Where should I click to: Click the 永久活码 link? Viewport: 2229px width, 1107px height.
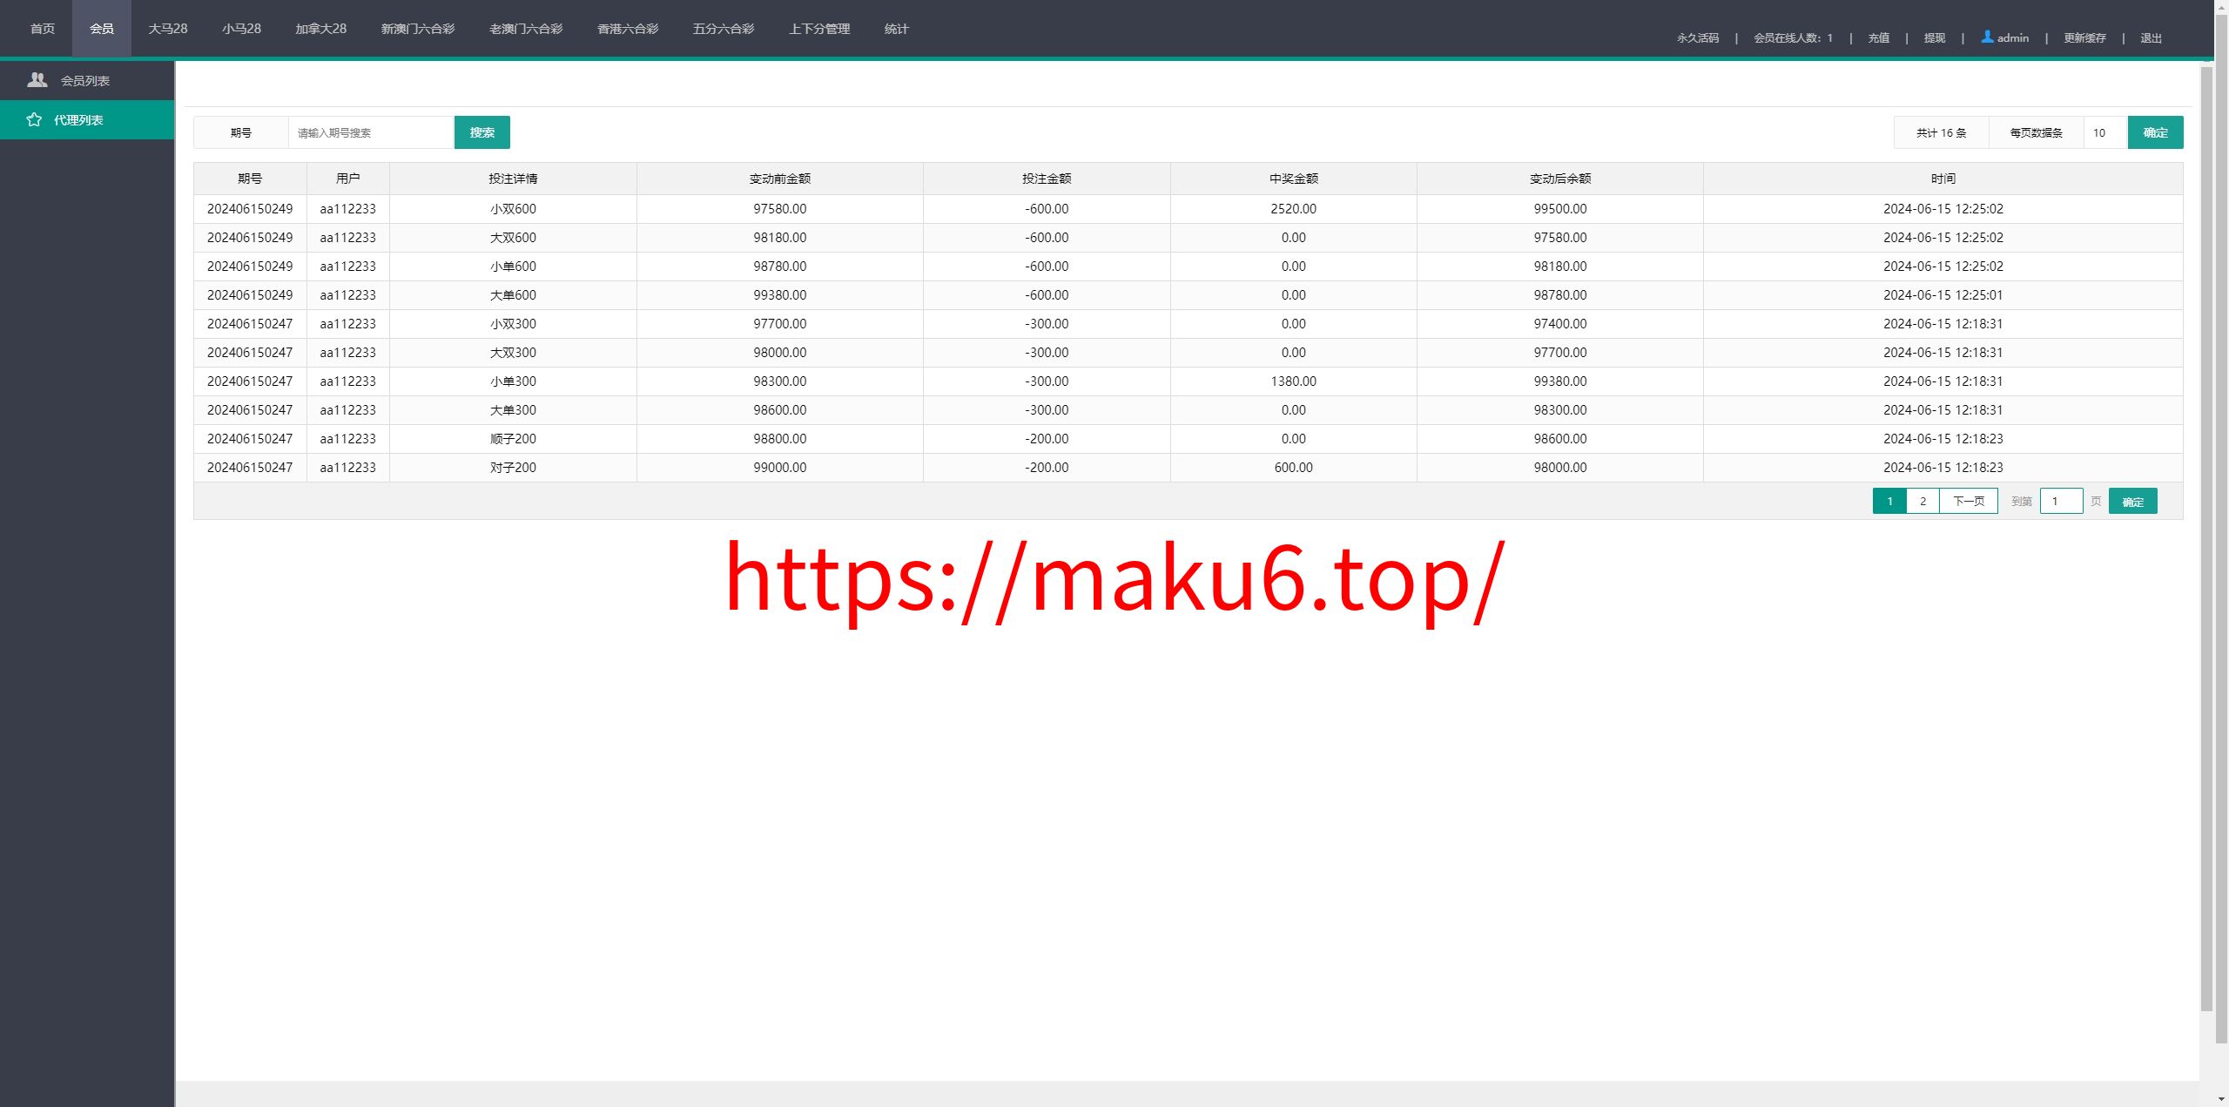point(1698,37)
